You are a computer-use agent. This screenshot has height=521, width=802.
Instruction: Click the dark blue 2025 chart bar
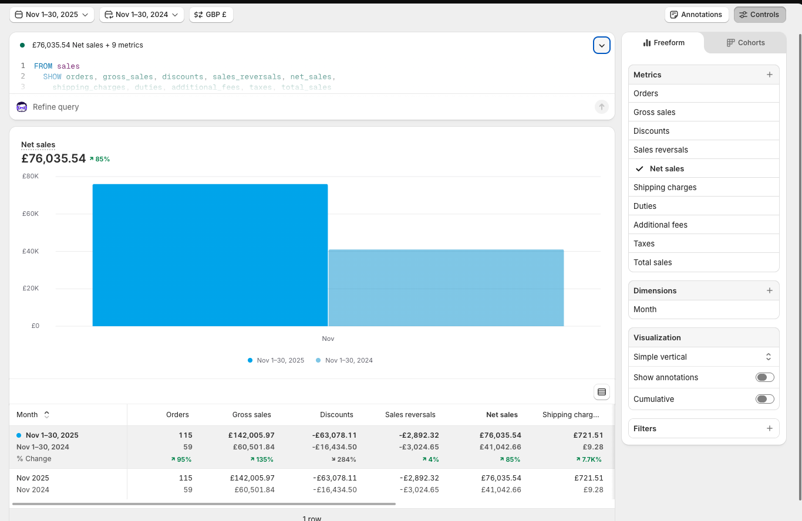210,255
